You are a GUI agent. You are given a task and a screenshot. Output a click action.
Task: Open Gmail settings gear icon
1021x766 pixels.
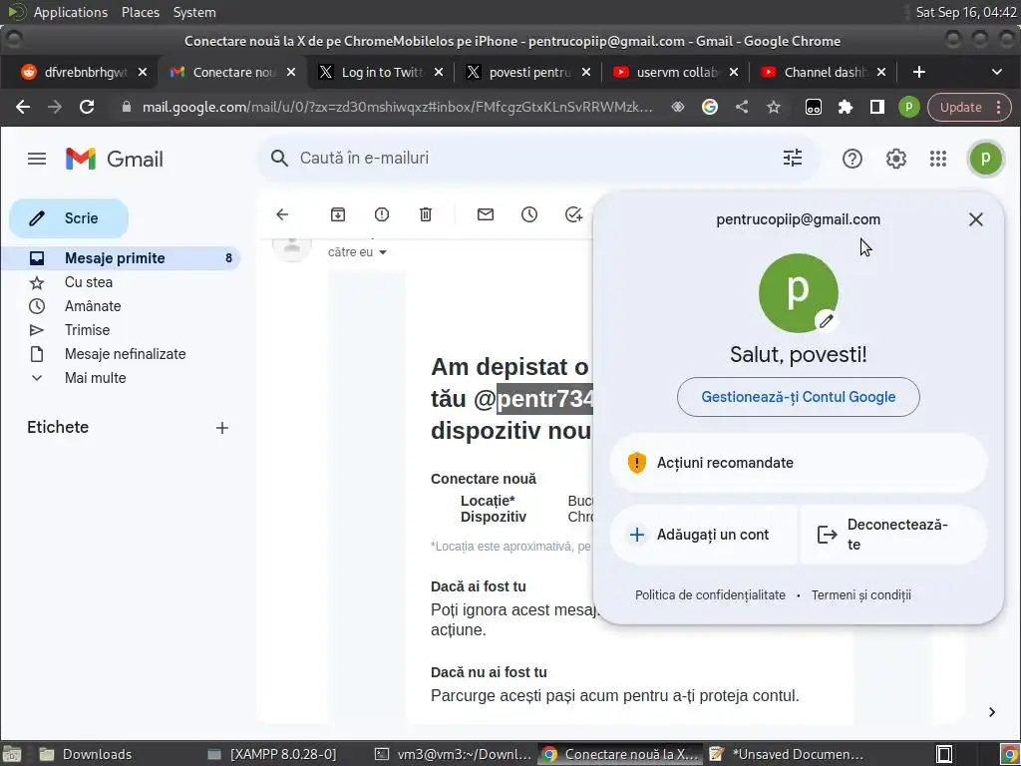pos(896,159)
